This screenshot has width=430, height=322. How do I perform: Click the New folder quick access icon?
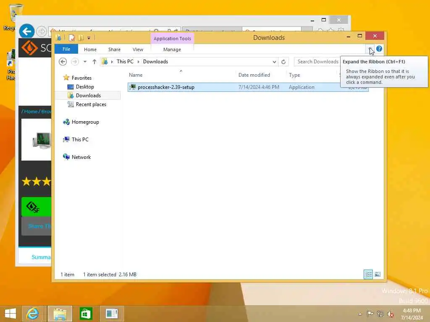(x=81, y=38)
